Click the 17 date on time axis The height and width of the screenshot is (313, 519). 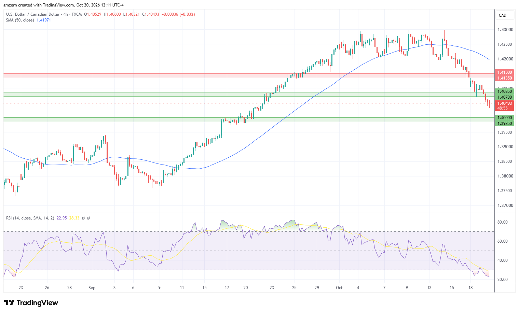227,288
